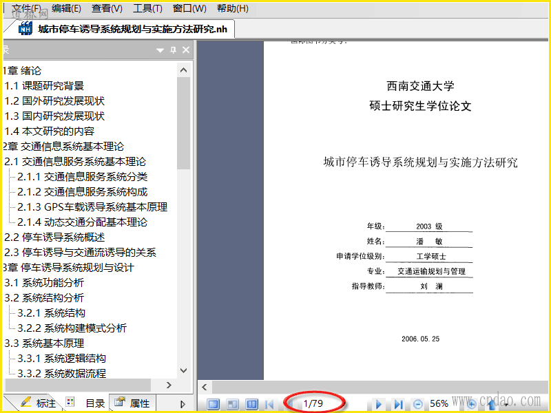Select outline item 3章 停车诱导系统规划与设计

[68, 267]
